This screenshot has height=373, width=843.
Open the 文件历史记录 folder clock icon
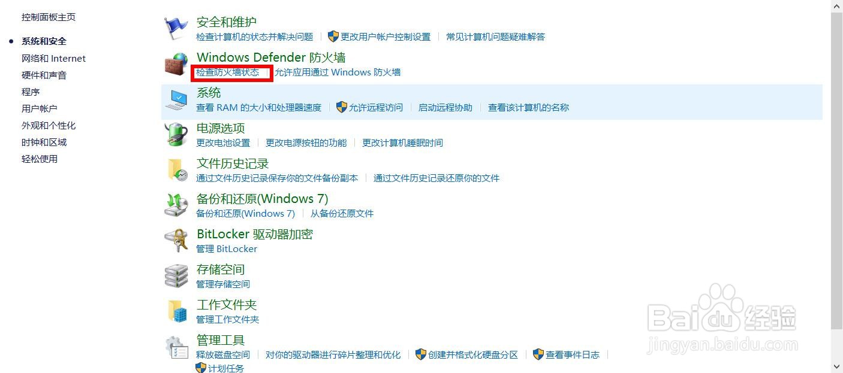coord(176,169)
